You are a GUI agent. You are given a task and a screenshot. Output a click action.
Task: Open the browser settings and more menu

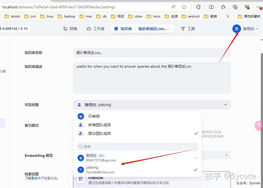pos(259,7)
